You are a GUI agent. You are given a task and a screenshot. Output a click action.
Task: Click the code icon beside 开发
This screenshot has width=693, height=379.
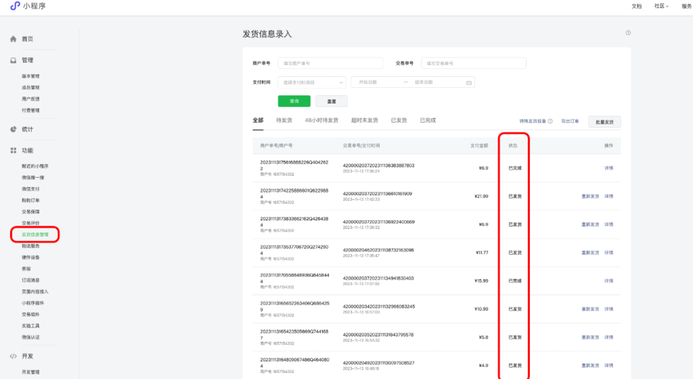pos(13,356)
